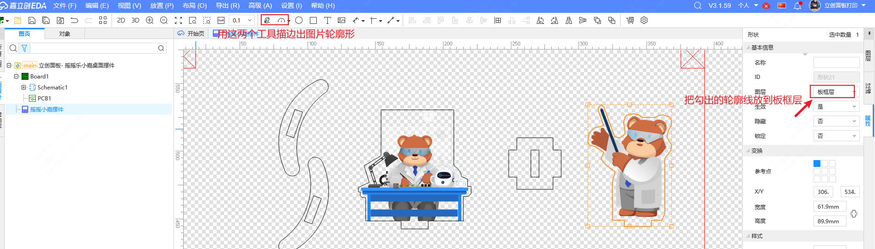875x249 pixels.
Task: Switch to the 对象 tab
Action: point(65,34)
